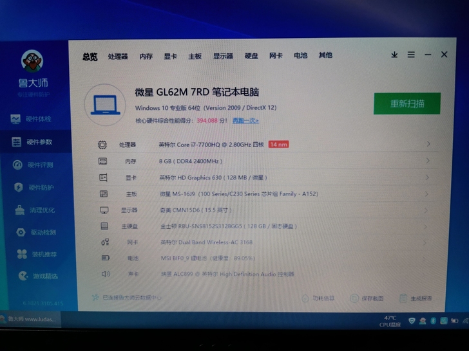
Task: Click 英特尔 Dual Band Wireless-AC 3168 text
Action: click(206, 242)
